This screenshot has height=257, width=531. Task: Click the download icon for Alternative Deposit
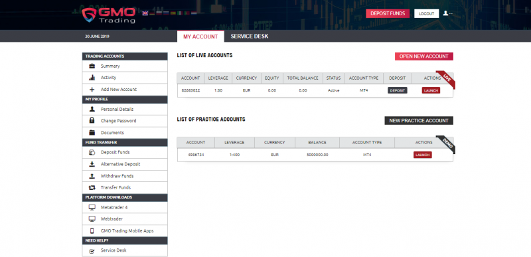(92, 164)
